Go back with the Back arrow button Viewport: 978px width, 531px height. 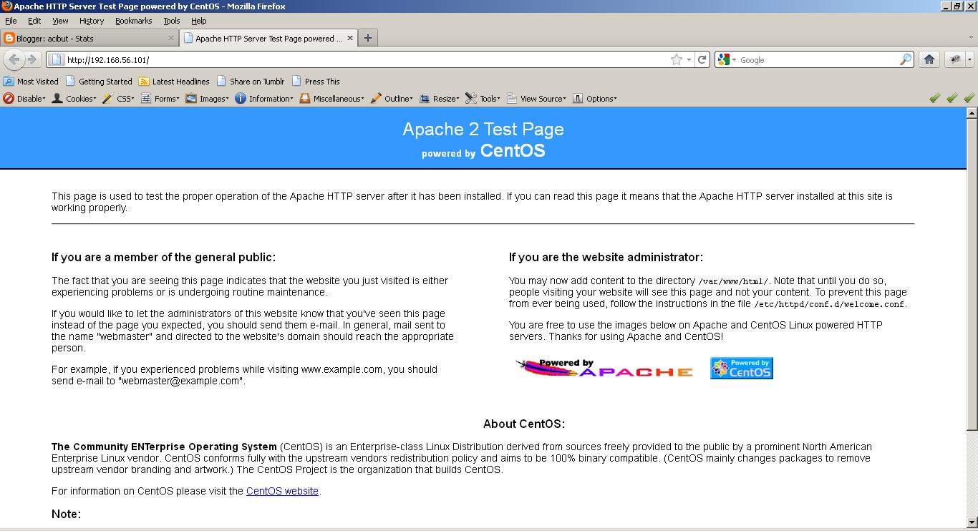tap(14, 59)
